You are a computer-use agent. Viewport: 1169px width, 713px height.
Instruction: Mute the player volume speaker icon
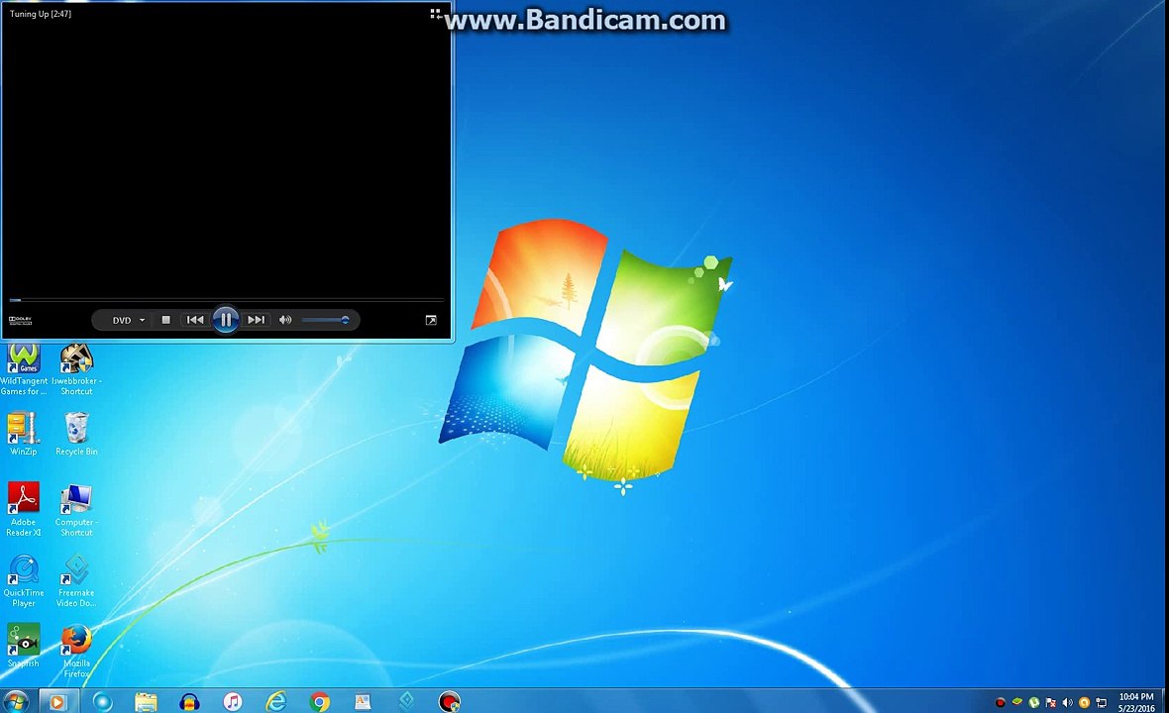[285, 320]
